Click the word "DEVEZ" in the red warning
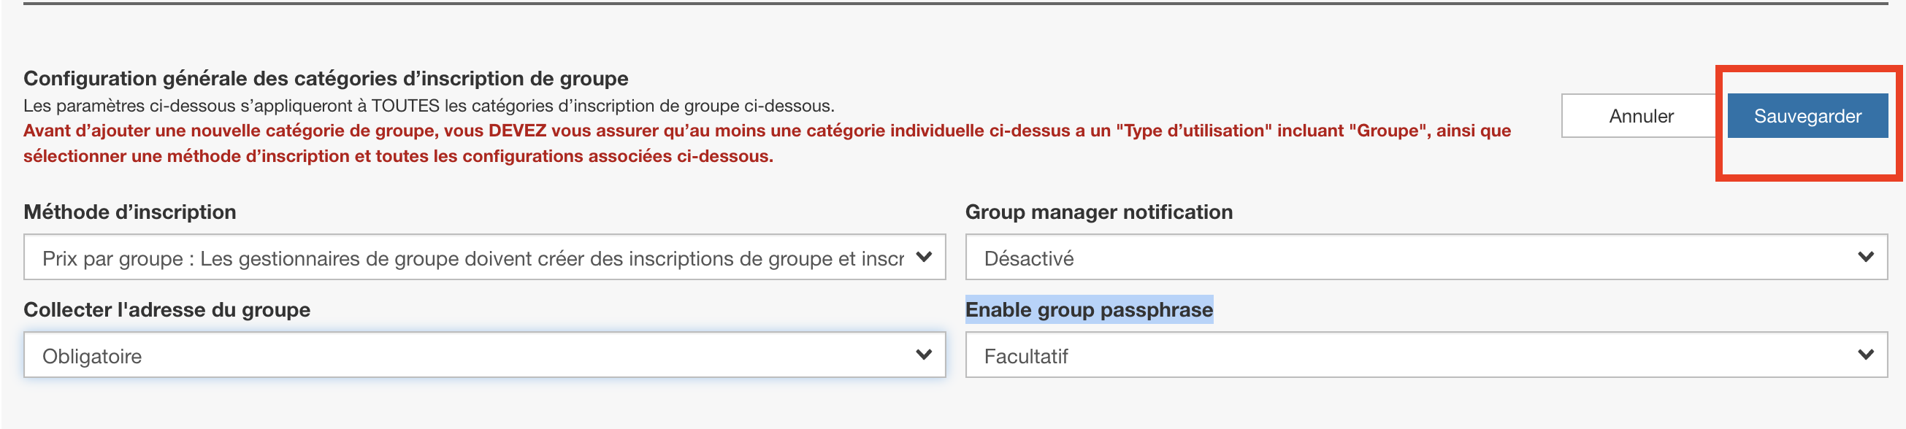The width and height of the screenshot is (1906, 429). coord(517,131)
